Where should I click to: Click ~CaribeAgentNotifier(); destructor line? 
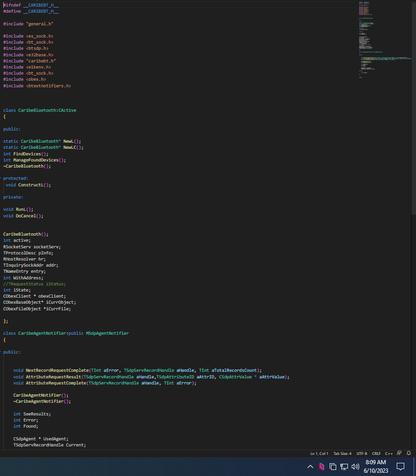tap(42, 401)
